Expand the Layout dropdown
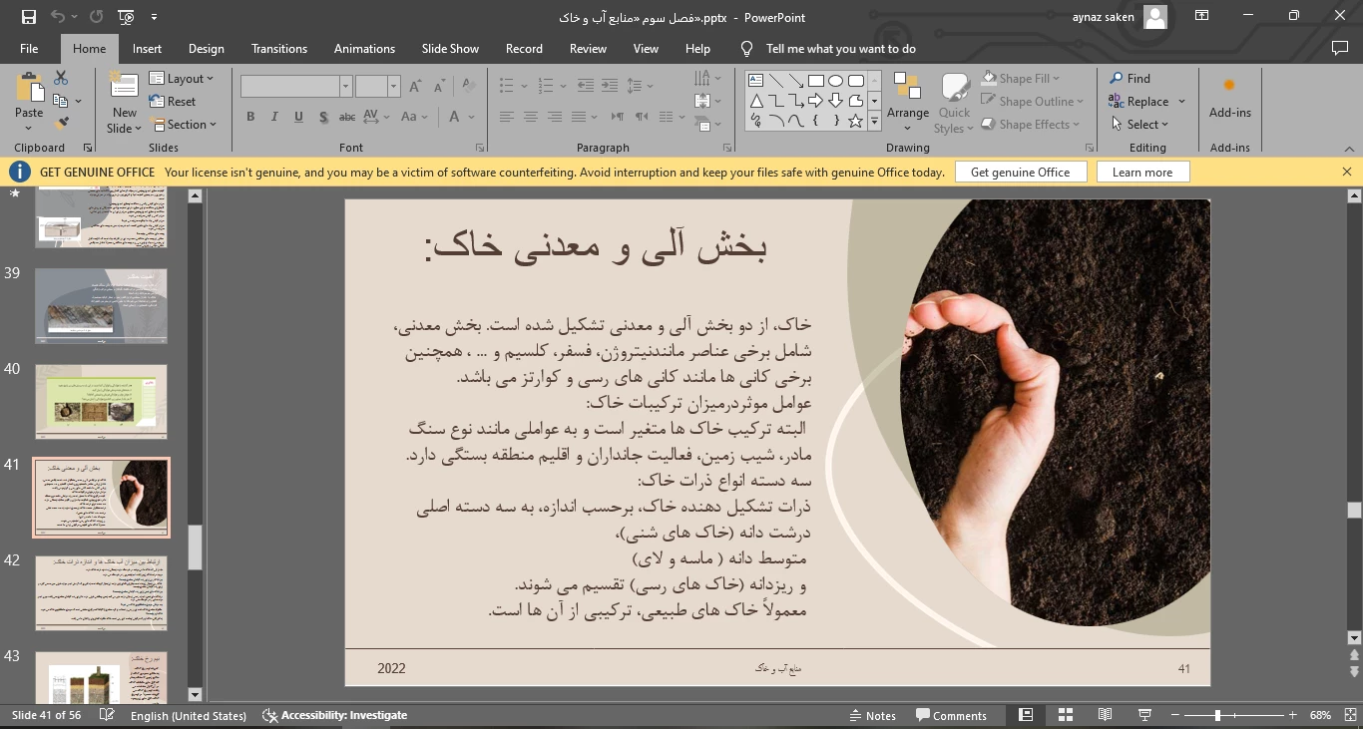 click(182, 79)
